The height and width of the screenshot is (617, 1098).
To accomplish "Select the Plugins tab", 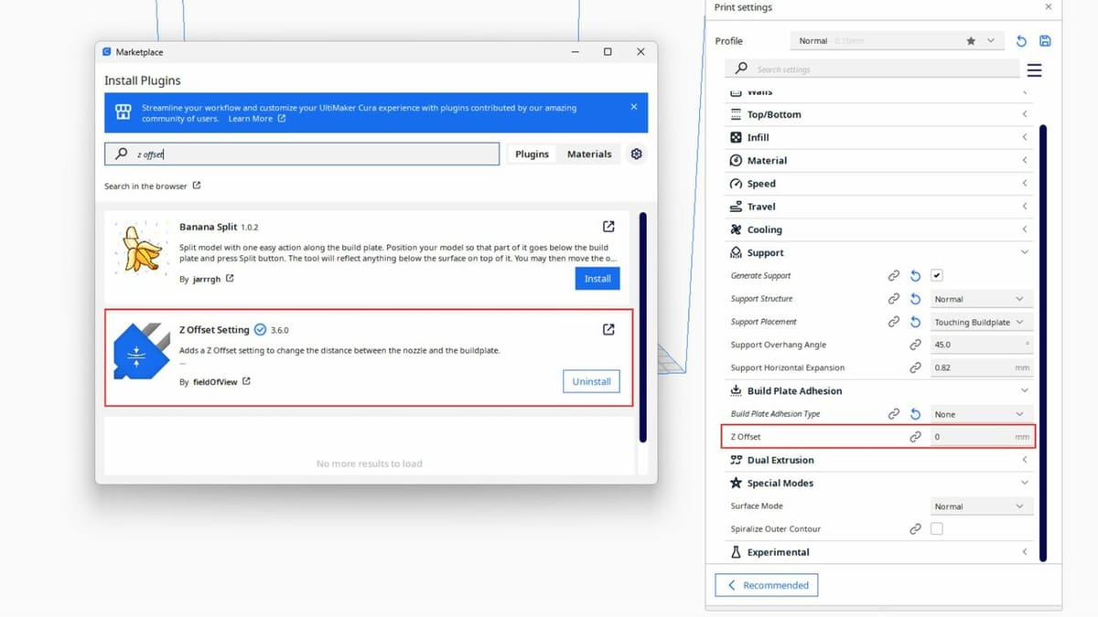I will (x=532, y=154).
